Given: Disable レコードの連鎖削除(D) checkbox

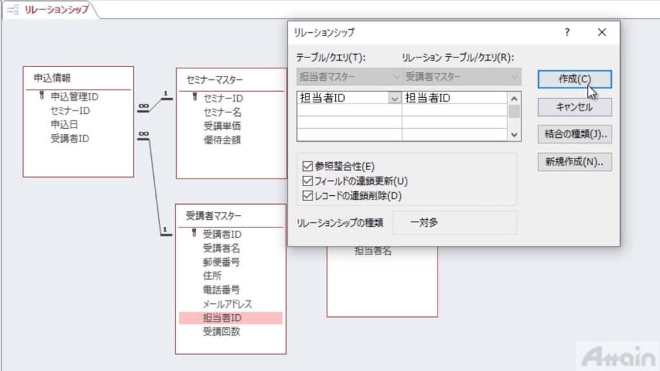Looking at the screenshot, I should 307,196.
